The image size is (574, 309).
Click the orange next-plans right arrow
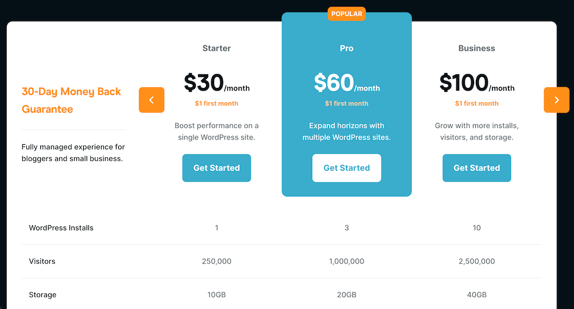point(556,100)
